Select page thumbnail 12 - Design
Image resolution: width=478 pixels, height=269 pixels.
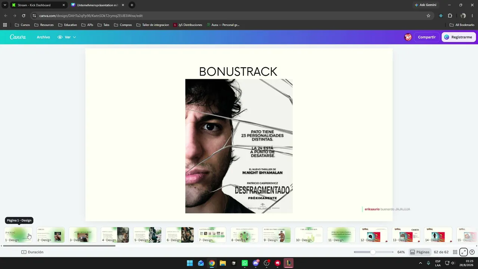373,235
